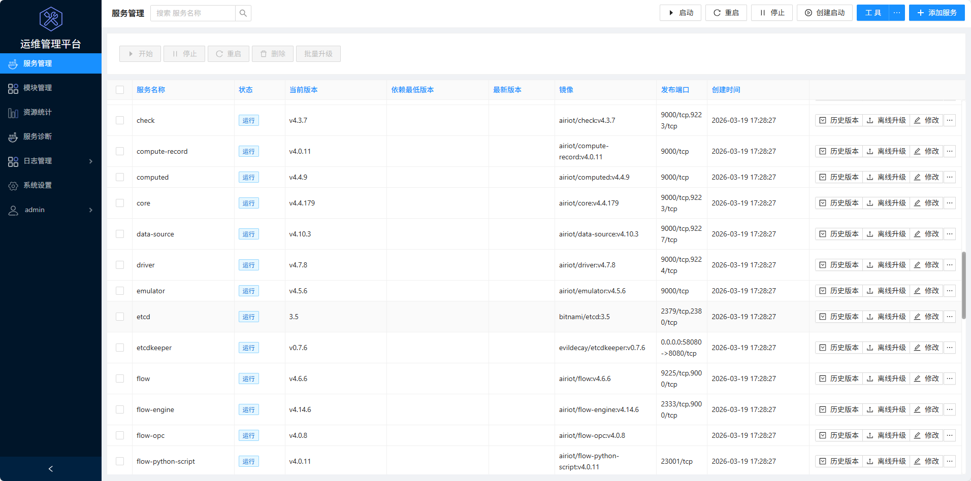Expand the 日志管理 sidebar section

click(x=51, y=161)
